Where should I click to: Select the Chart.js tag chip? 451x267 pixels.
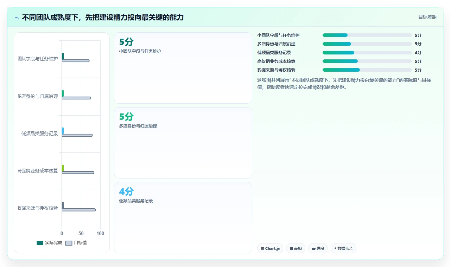point(270,248)
